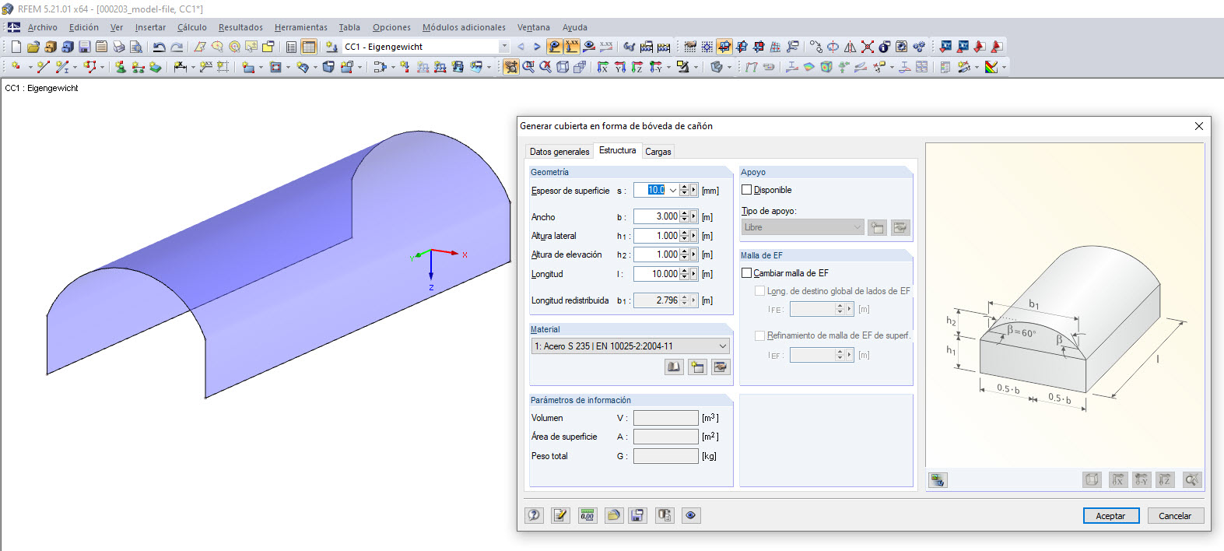Click the edit material icon under Material

tap(721, 367)
